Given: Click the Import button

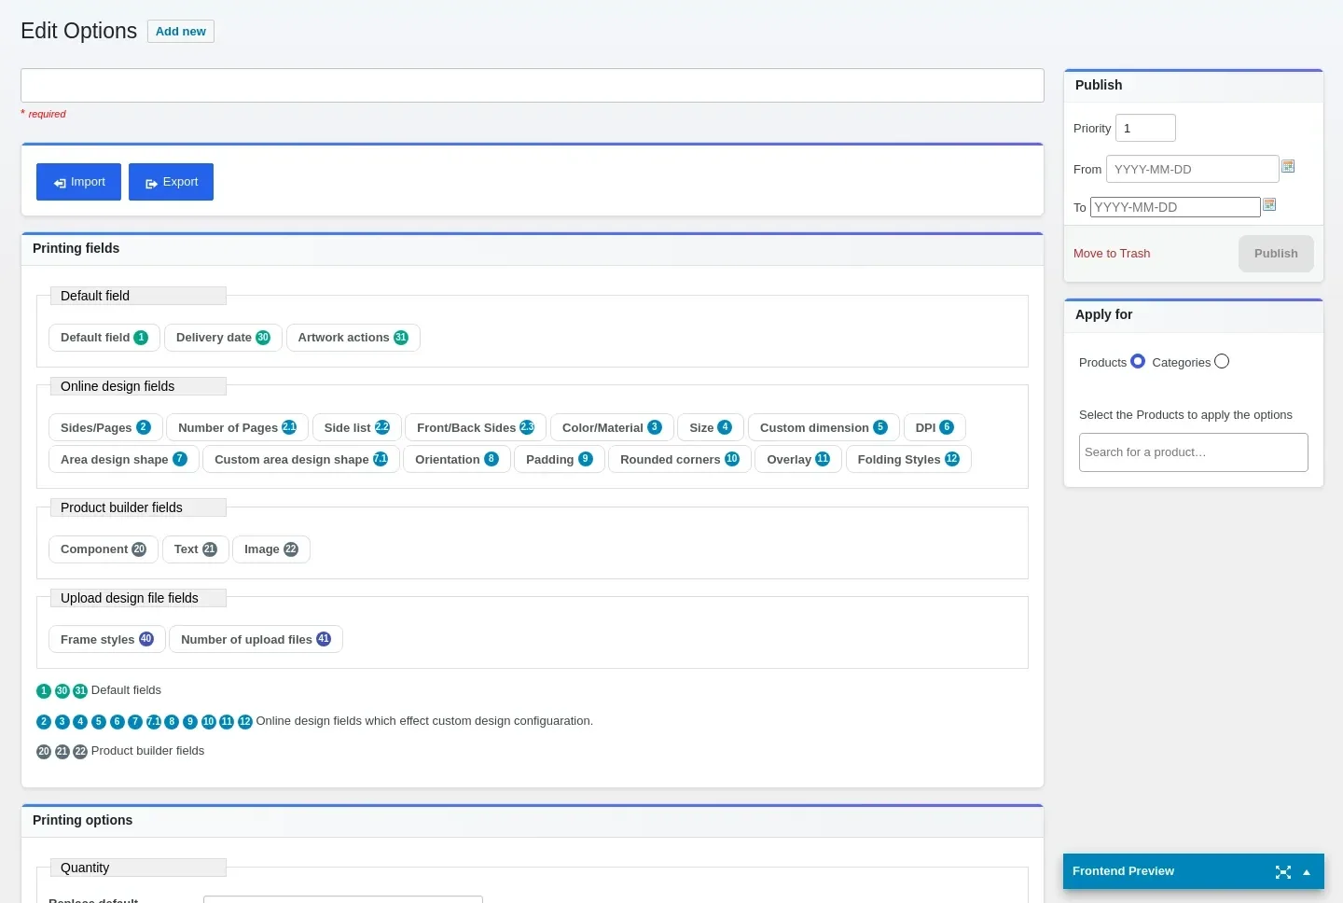Looking at the screenshot, I should [78, 182].
